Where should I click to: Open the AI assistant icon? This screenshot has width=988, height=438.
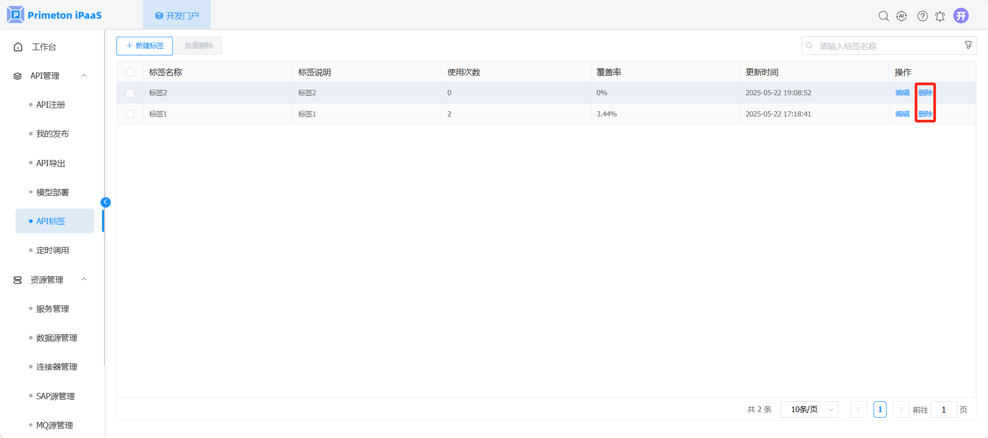click(x=902, y=16)
